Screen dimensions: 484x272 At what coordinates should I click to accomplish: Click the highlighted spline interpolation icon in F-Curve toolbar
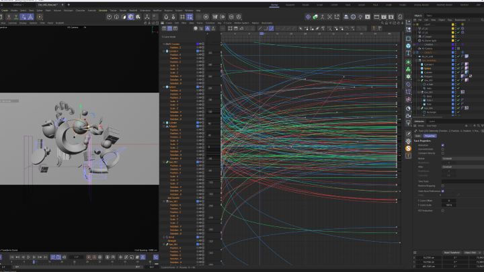(x=271, y=28)
